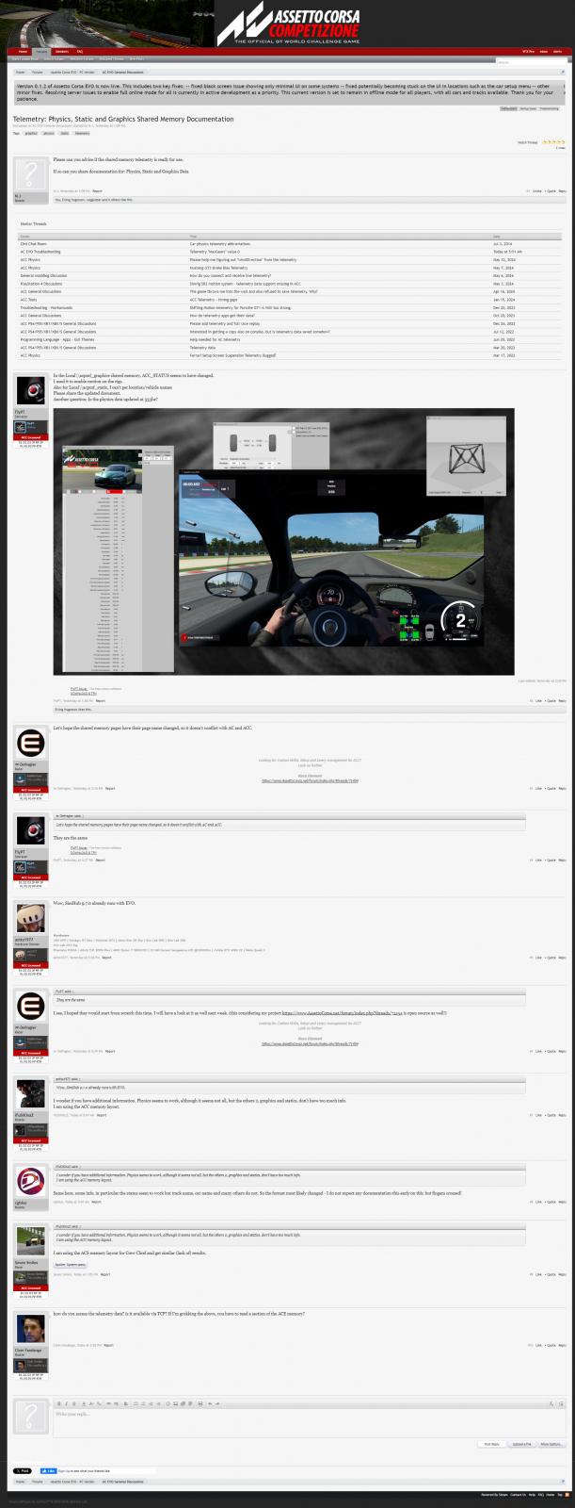Open cghdoc's profile avatar

tap(31, 1179)
